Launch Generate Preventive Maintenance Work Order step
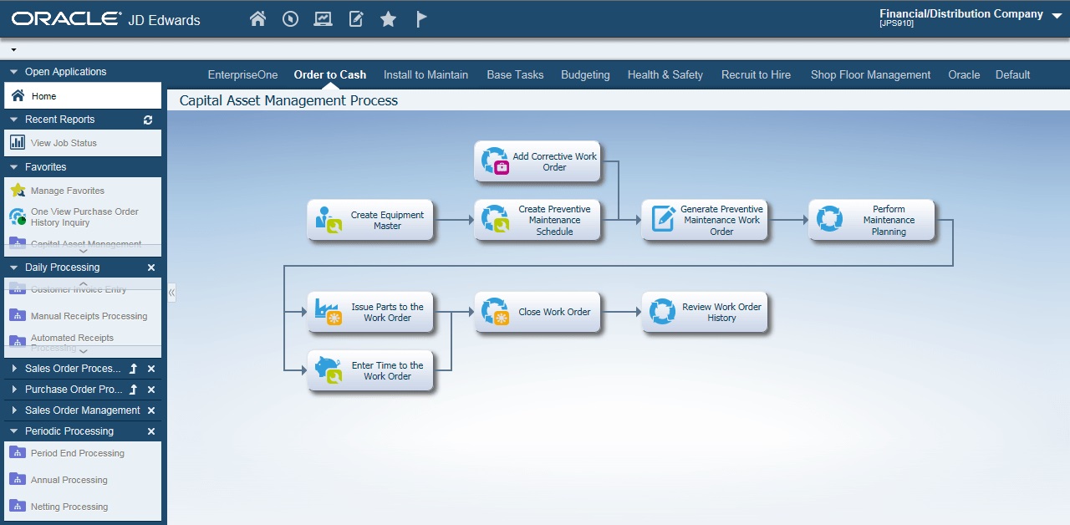The image size is (1070, 525). [705, 221]
